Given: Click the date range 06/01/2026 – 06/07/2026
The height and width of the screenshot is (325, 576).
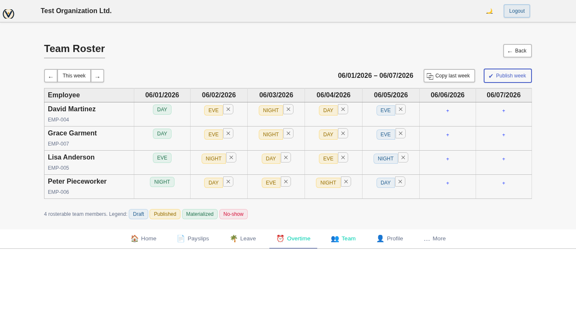Looking at the screenshot, I should pos(376,76).
